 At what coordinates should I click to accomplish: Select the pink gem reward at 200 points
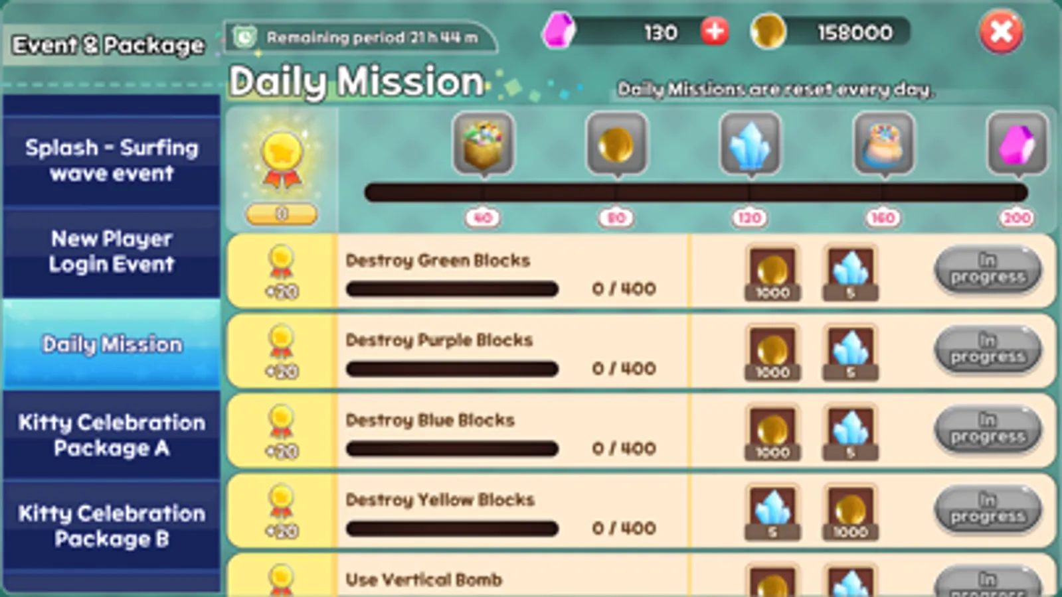tap(1018, 144)
